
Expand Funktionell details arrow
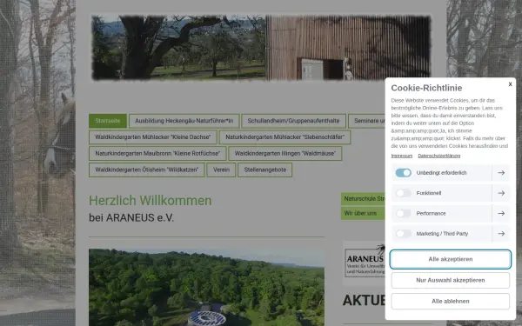coord(501,193)
